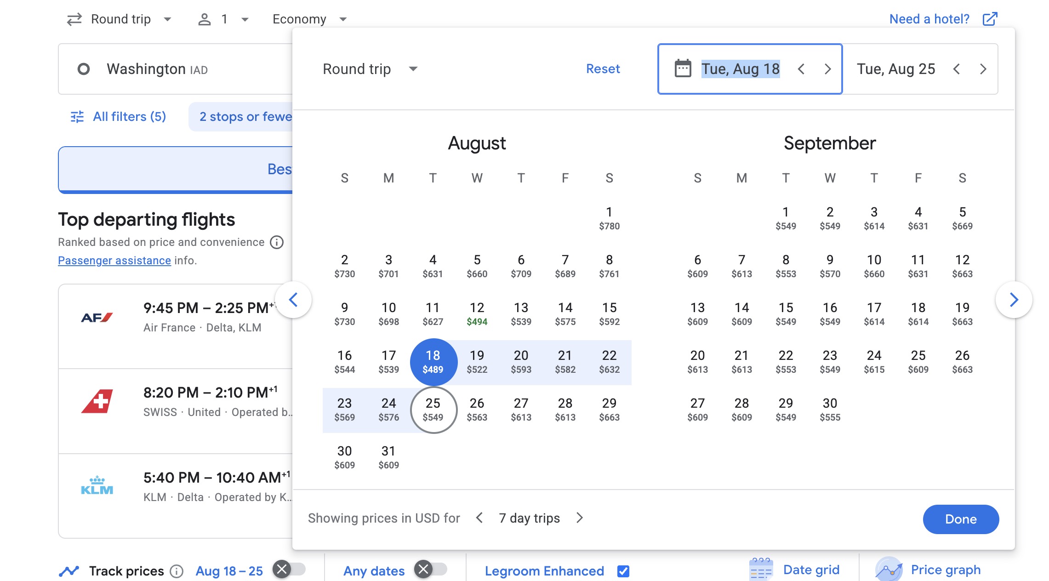Click the Air France airline logo

(x=97, y=317)
